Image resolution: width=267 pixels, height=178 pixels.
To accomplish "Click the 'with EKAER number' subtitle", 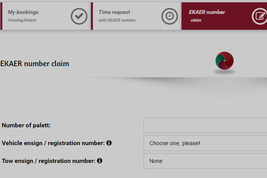I will pos(117,20).
